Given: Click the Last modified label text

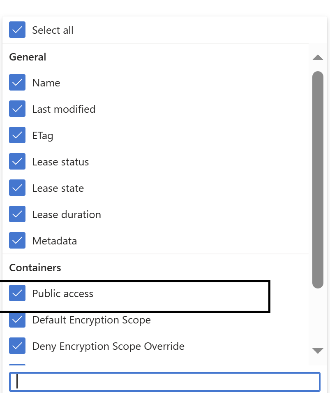Looking at the screenshot, I should point(64,109).
